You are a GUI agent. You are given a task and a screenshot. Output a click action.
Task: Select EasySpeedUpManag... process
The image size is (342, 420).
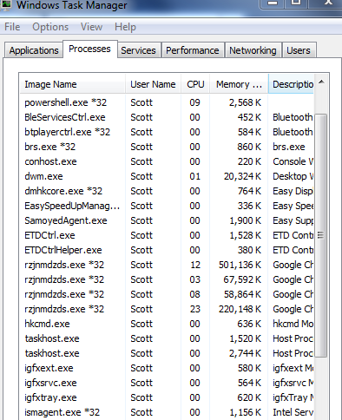pos(167,206)
